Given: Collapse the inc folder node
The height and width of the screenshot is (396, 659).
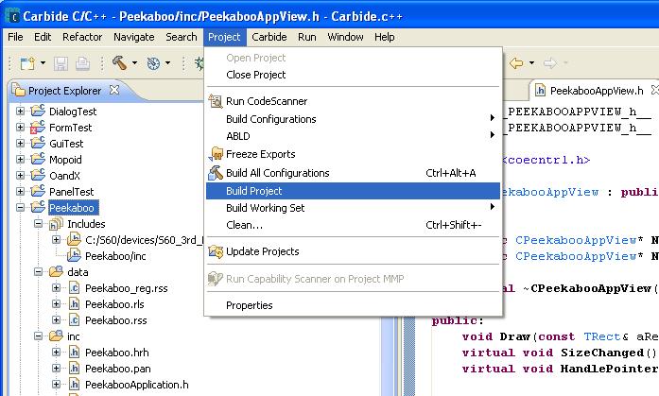Looking at the screenshot, I should click(38, 336).
